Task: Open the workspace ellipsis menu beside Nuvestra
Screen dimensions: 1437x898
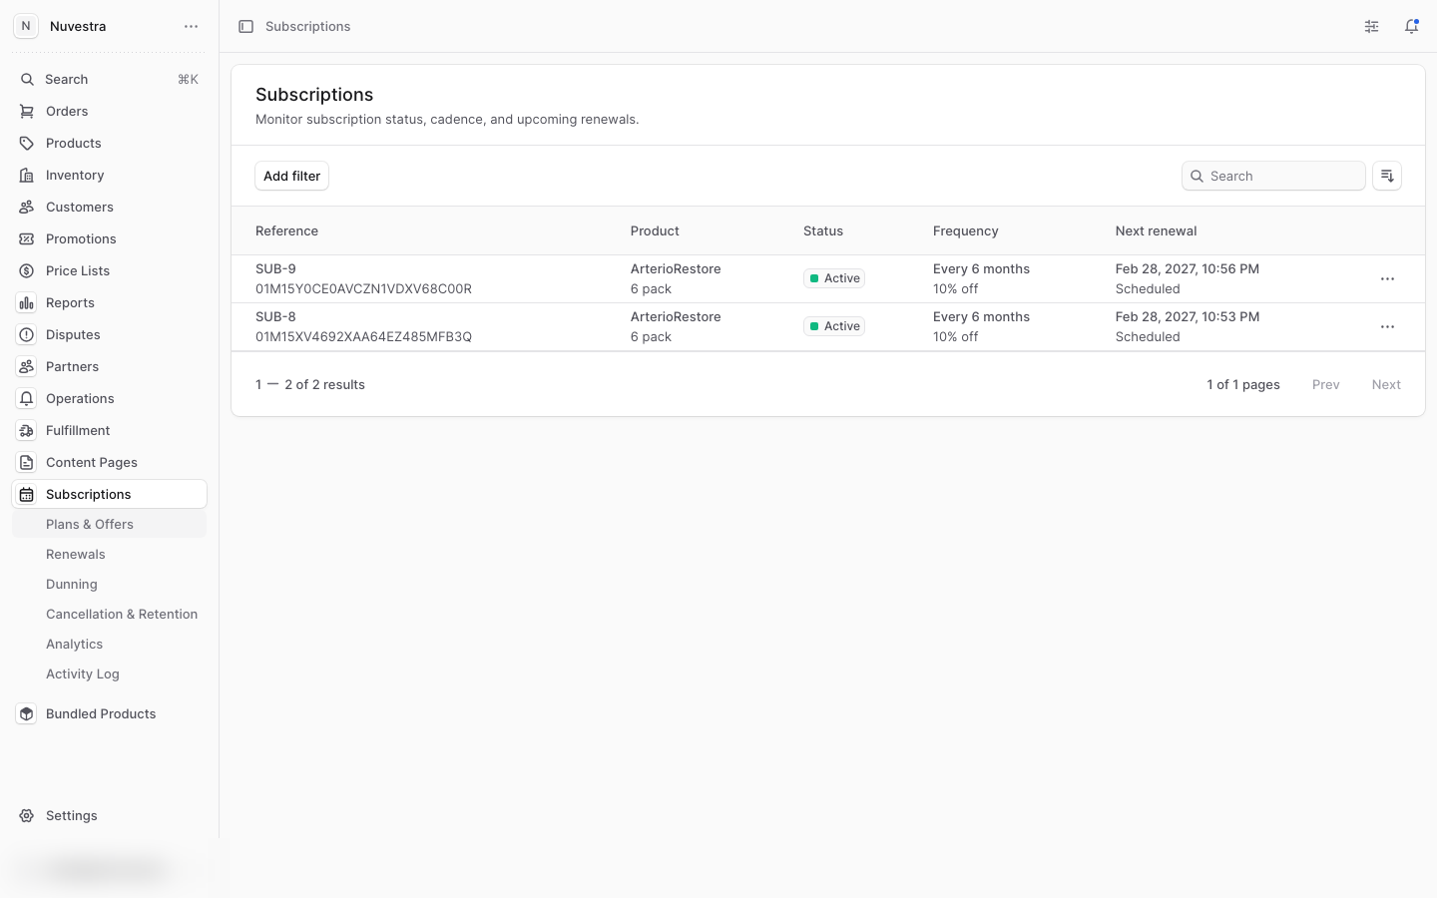Action: coord(191,26)
